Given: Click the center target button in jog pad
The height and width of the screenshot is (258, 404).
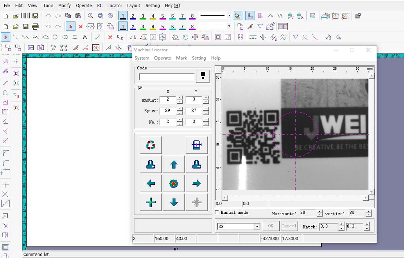Looking at the screenshot, I should (x=174, y=184).
